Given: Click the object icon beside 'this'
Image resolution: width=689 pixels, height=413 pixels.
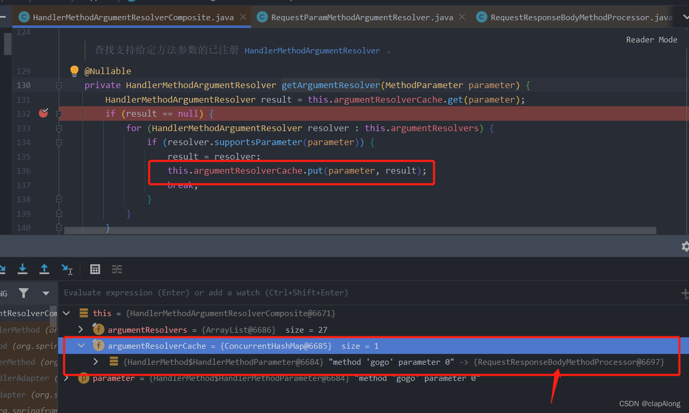Looking at the screenshot, I should tap(83, 313).
